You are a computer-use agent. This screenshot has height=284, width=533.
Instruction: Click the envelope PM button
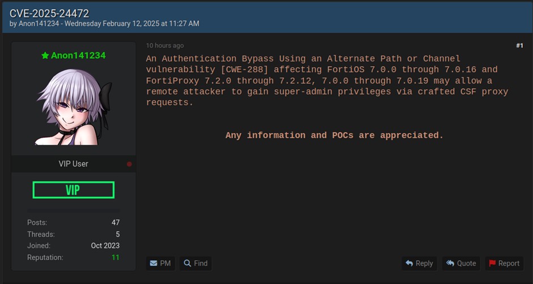(x=160, y=263)
